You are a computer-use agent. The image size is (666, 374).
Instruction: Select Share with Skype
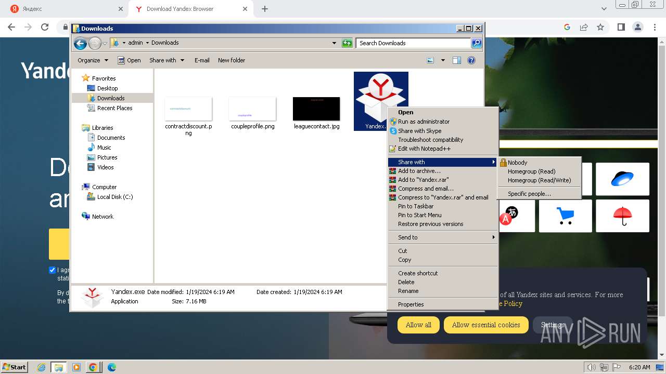pos(419,131)
